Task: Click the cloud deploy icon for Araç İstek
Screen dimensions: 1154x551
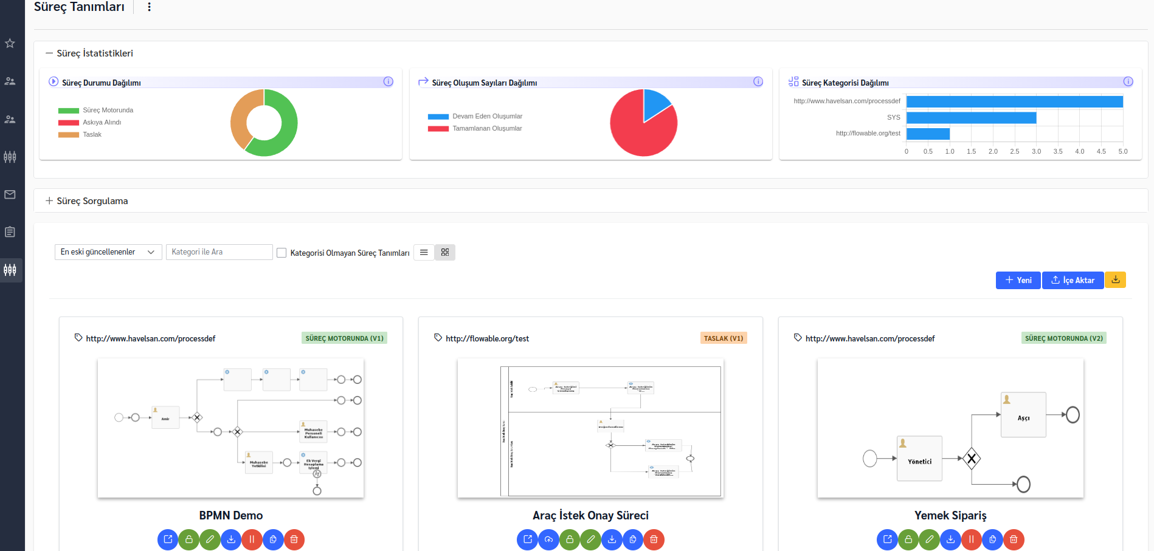Action: pos(548,539)
